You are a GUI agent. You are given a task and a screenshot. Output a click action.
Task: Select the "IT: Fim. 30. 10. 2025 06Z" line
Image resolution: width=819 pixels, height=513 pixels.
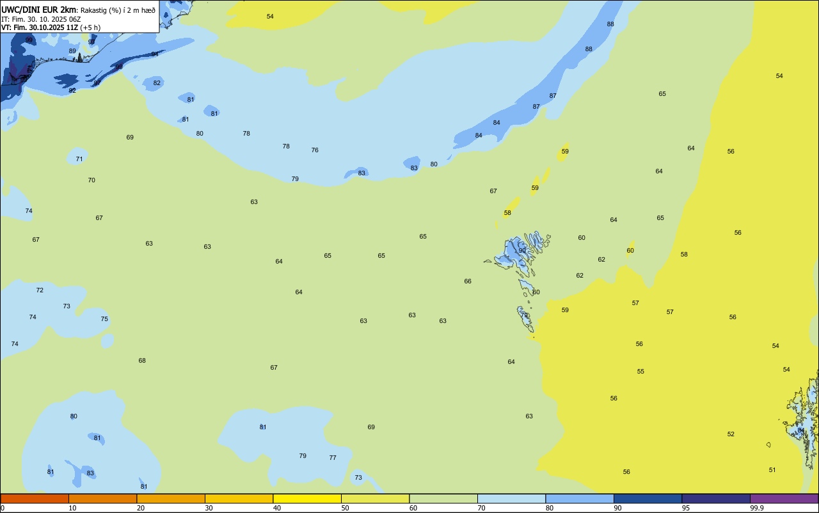click(41, 19)
